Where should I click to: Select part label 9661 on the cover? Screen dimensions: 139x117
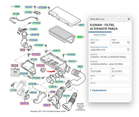coord(82,25)
